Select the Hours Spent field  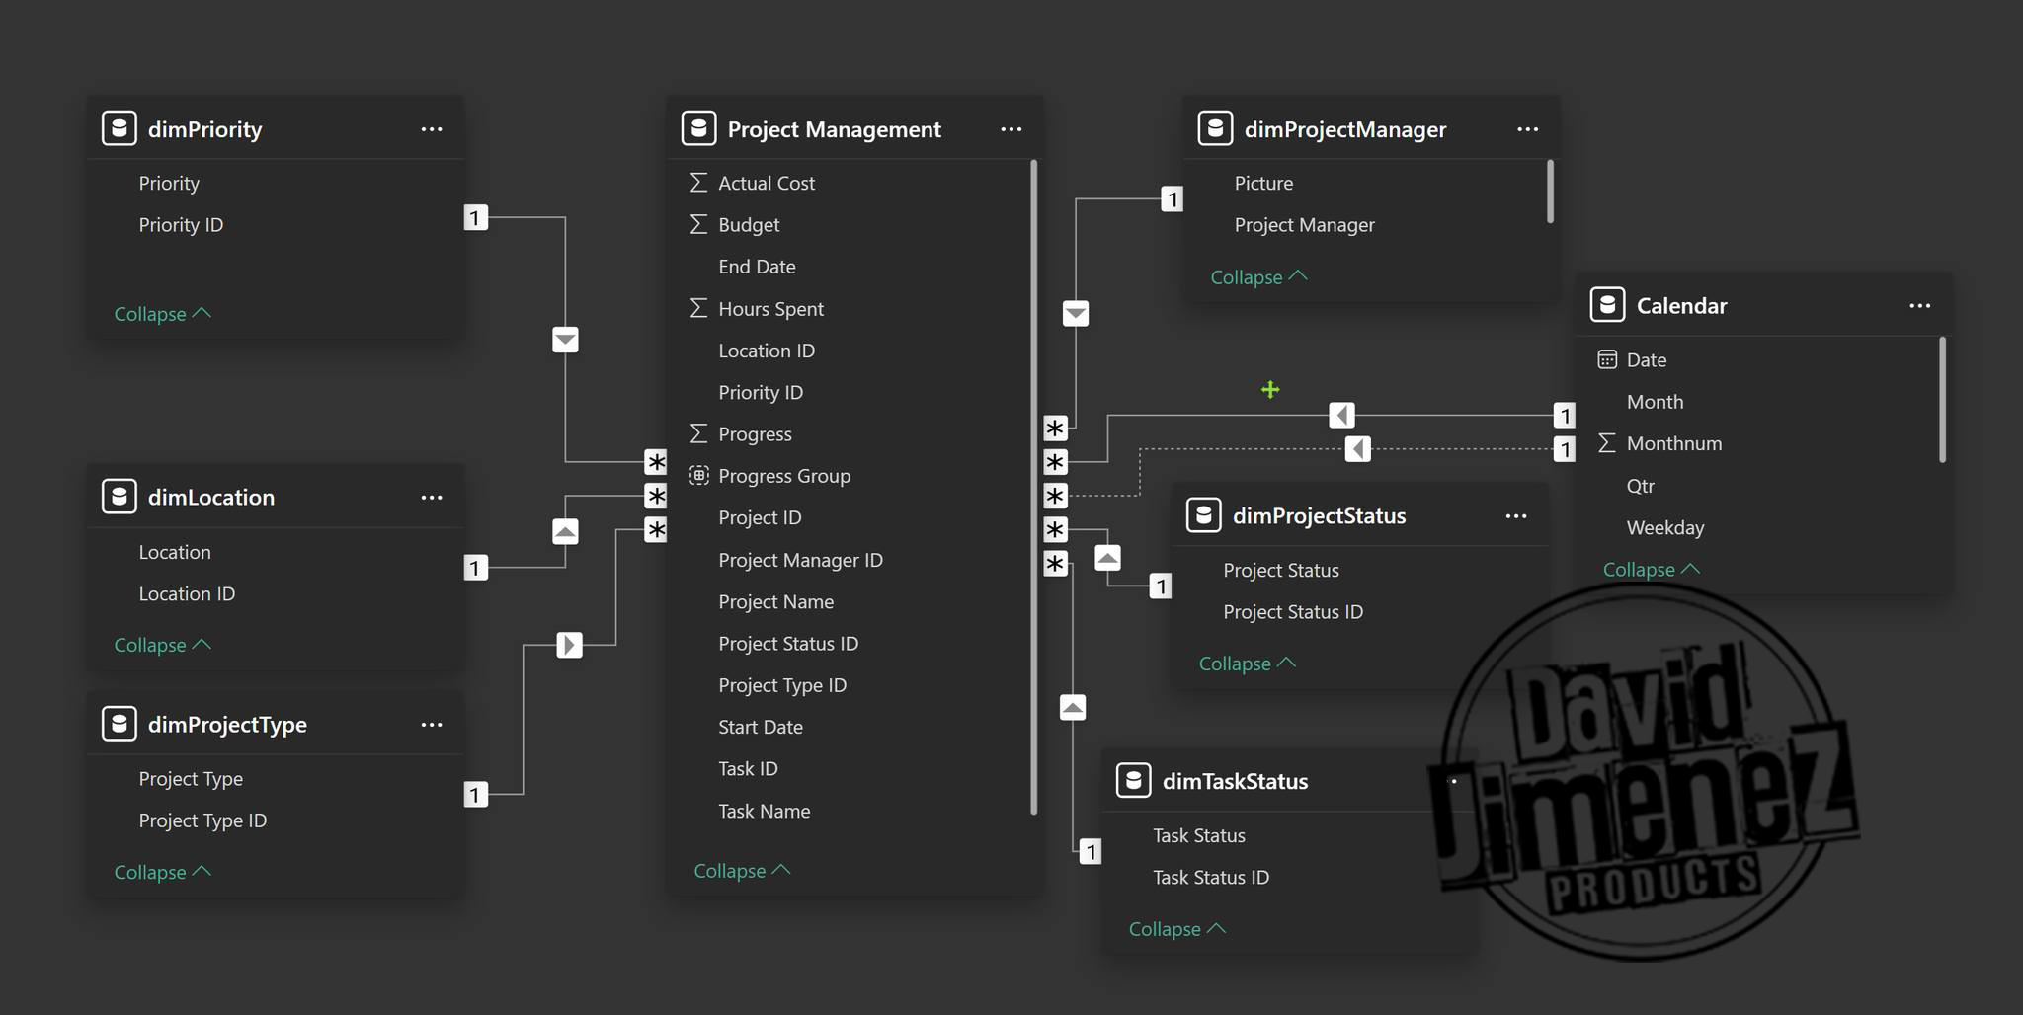click(x=770, y=309)
